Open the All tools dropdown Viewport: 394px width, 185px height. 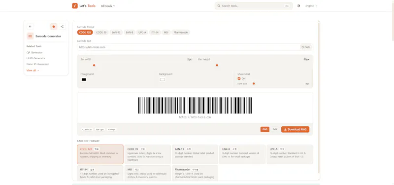pyautogui.click(x=108, y=6)
